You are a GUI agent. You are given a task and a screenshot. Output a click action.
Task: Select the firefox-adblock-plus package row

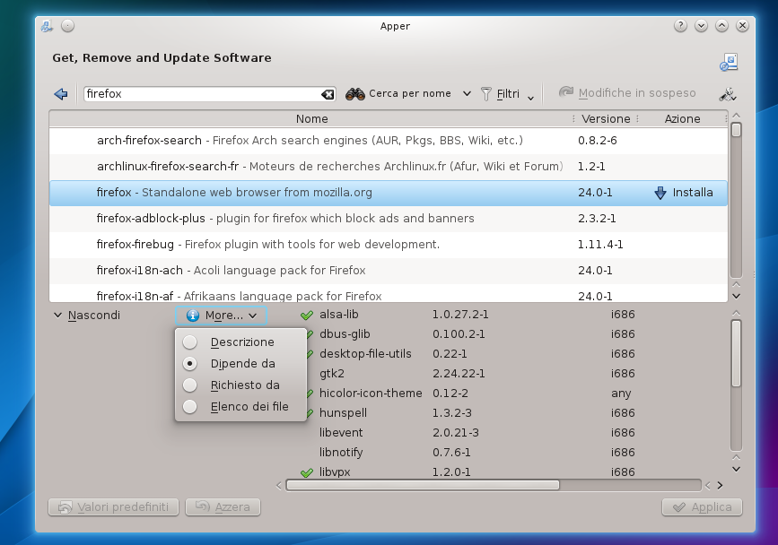(x=389, y=219)
